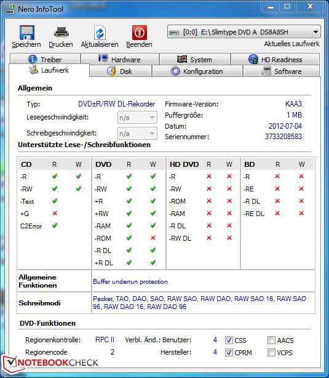Click the Regionencode value 2
Screen dimensions: 329x378
point(113,352)
